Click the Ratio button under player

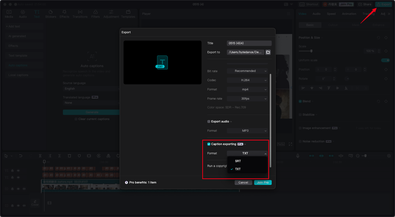[x=281, y=144]
